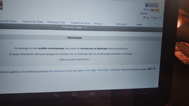Open the Anmovasa user profile button
The height and width of the screenshot is (106, 189).
(152, 5)
